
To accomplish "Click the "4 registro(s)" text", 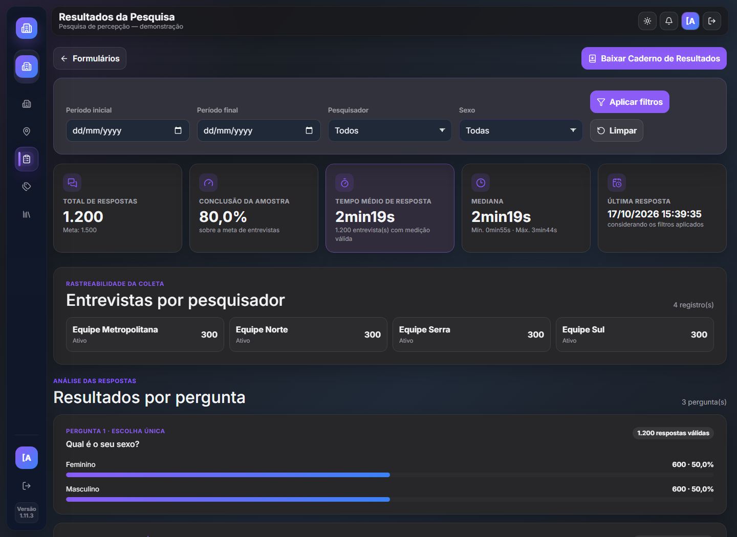I will (x=693, y=305).
